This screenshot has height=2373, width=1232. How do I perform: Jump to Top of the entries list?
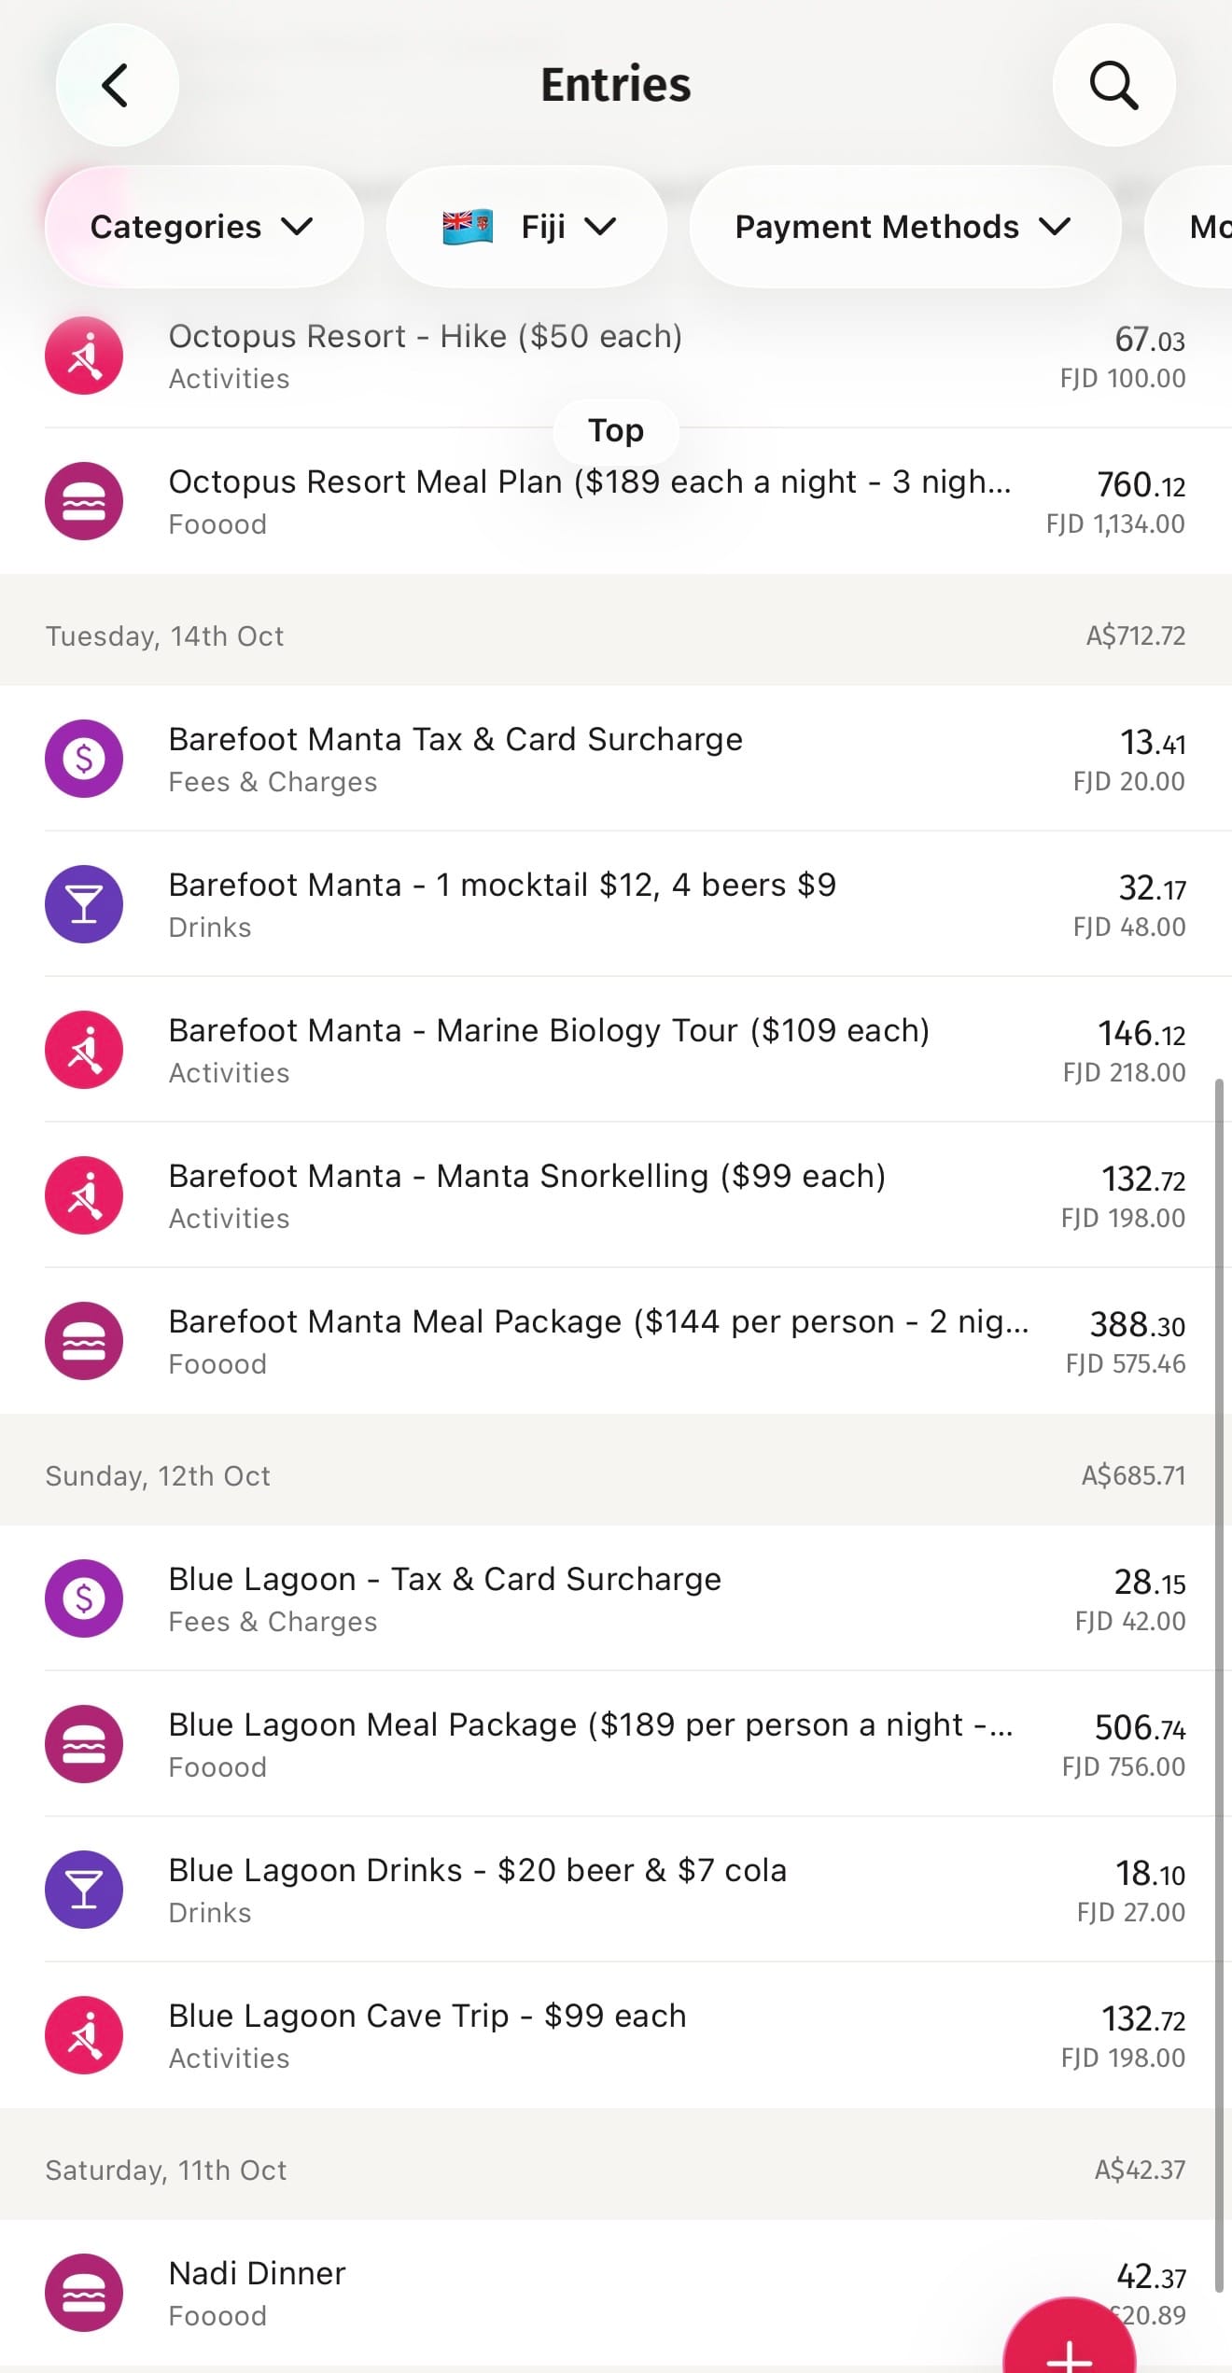(616, 431)
